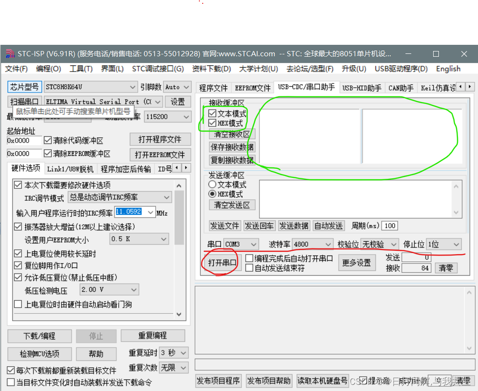Screen dimensions: 478x391
Task: Open 停止位 1位 dropdown
Action: [x=444, y=244]
